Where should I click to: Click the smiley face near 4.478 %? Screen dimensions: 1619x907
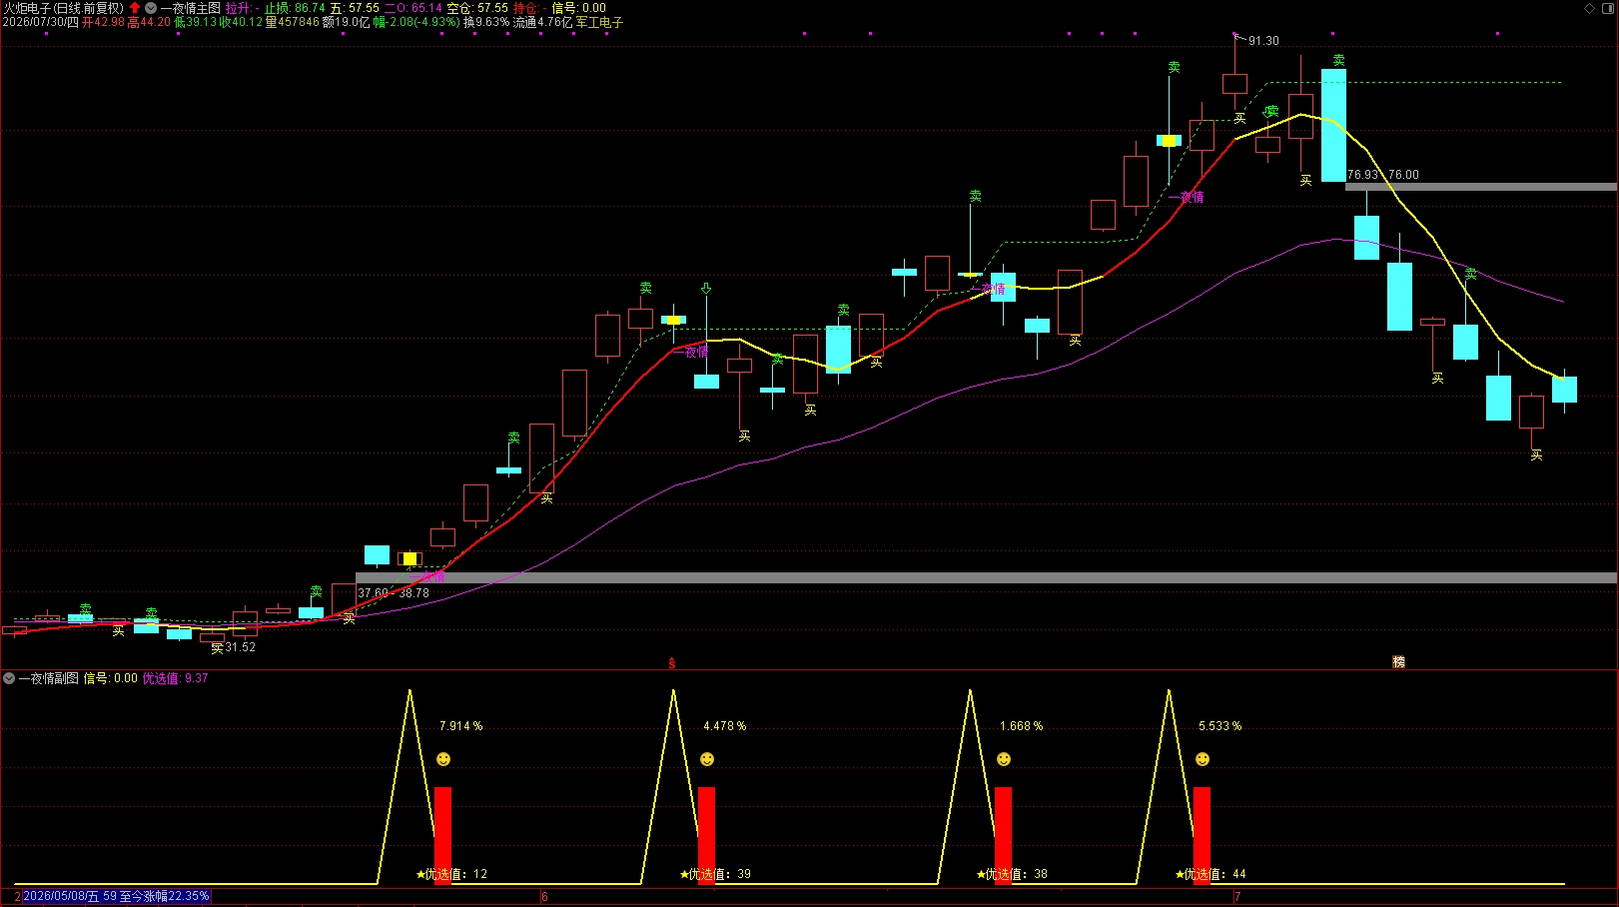click(x=707, y=760)
